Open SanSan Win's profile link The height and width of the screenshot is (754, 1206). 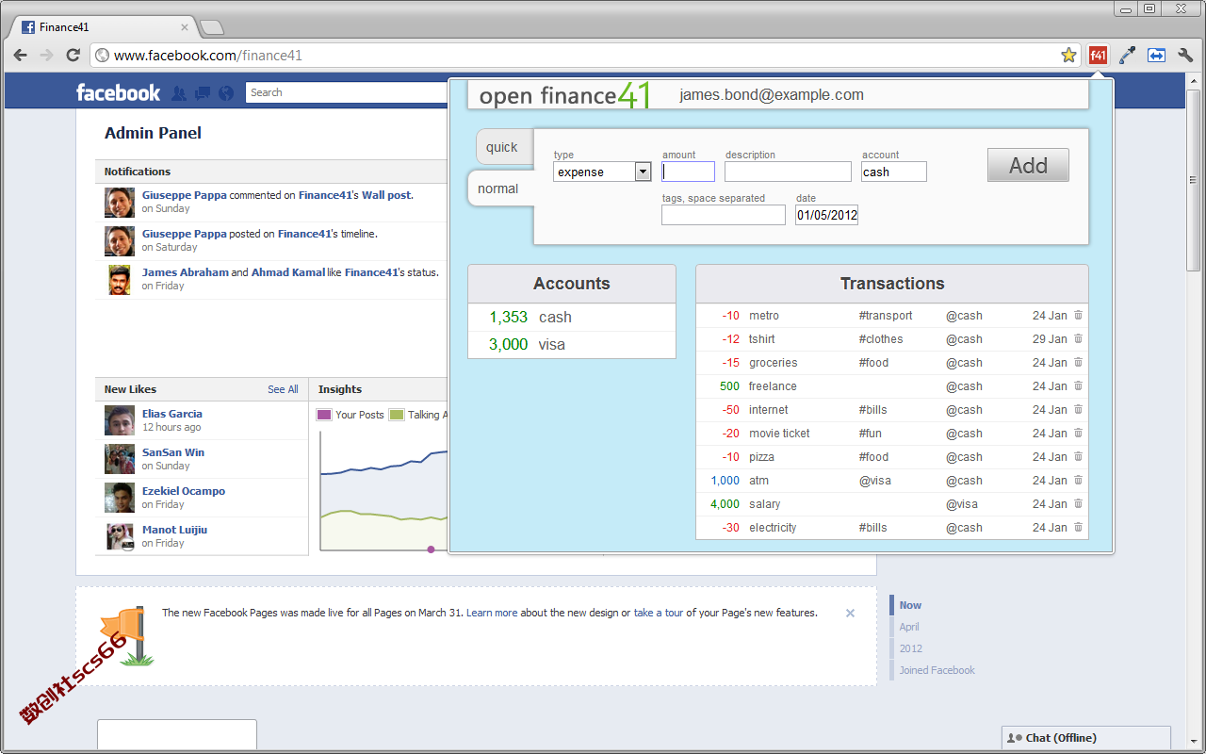pos(173,452)
